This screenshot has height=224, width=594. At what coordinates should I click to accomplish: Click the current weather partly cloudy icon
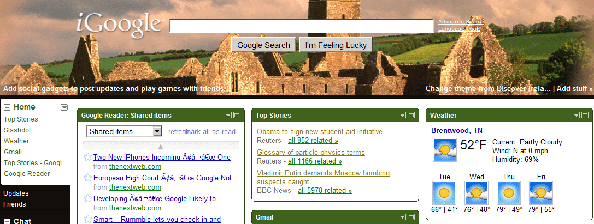[444, 149]
